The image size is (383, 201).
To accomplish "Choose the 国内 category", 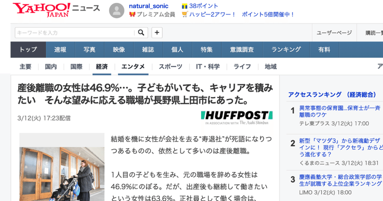I will coord(51,67).
